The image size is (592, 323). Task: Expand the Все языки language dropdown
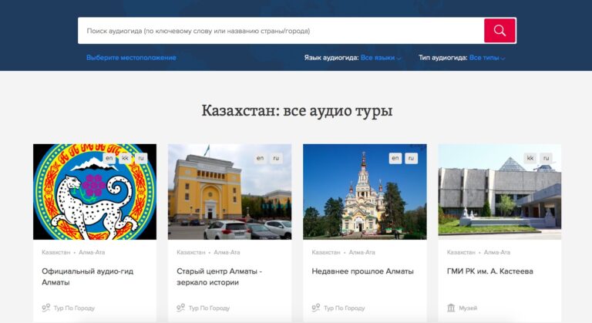pos(381,58)
